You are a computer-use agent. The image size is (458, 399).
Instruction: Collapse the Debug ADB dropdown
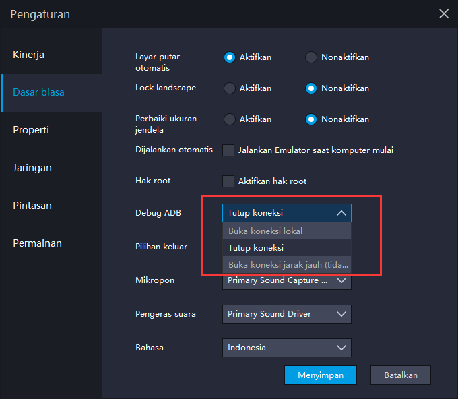click(x=286, y=213)
